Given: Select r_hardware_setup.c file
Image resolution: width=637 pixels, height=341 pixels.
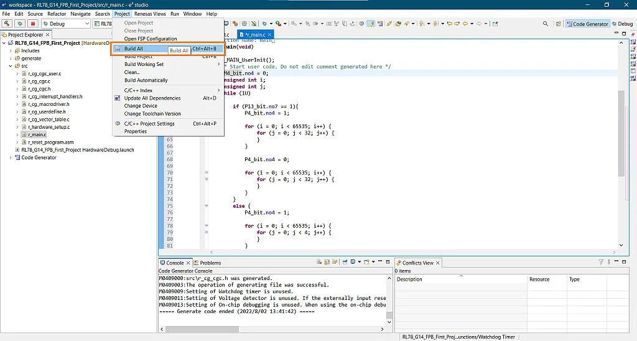Looking at the screenshot, I should point(49,127).
